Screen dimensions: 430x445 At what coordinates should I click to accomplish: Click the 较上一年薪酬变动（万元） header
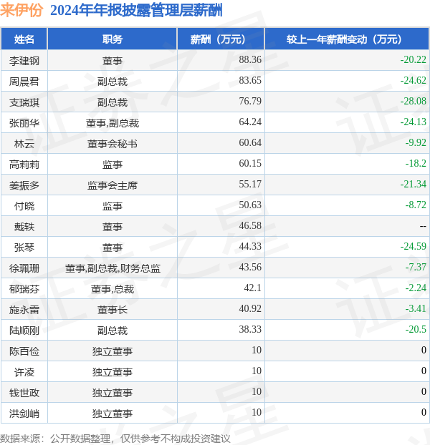[x=347, y=39]
